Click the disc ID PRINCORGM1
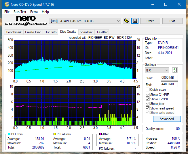 click(x=168, y=48)
